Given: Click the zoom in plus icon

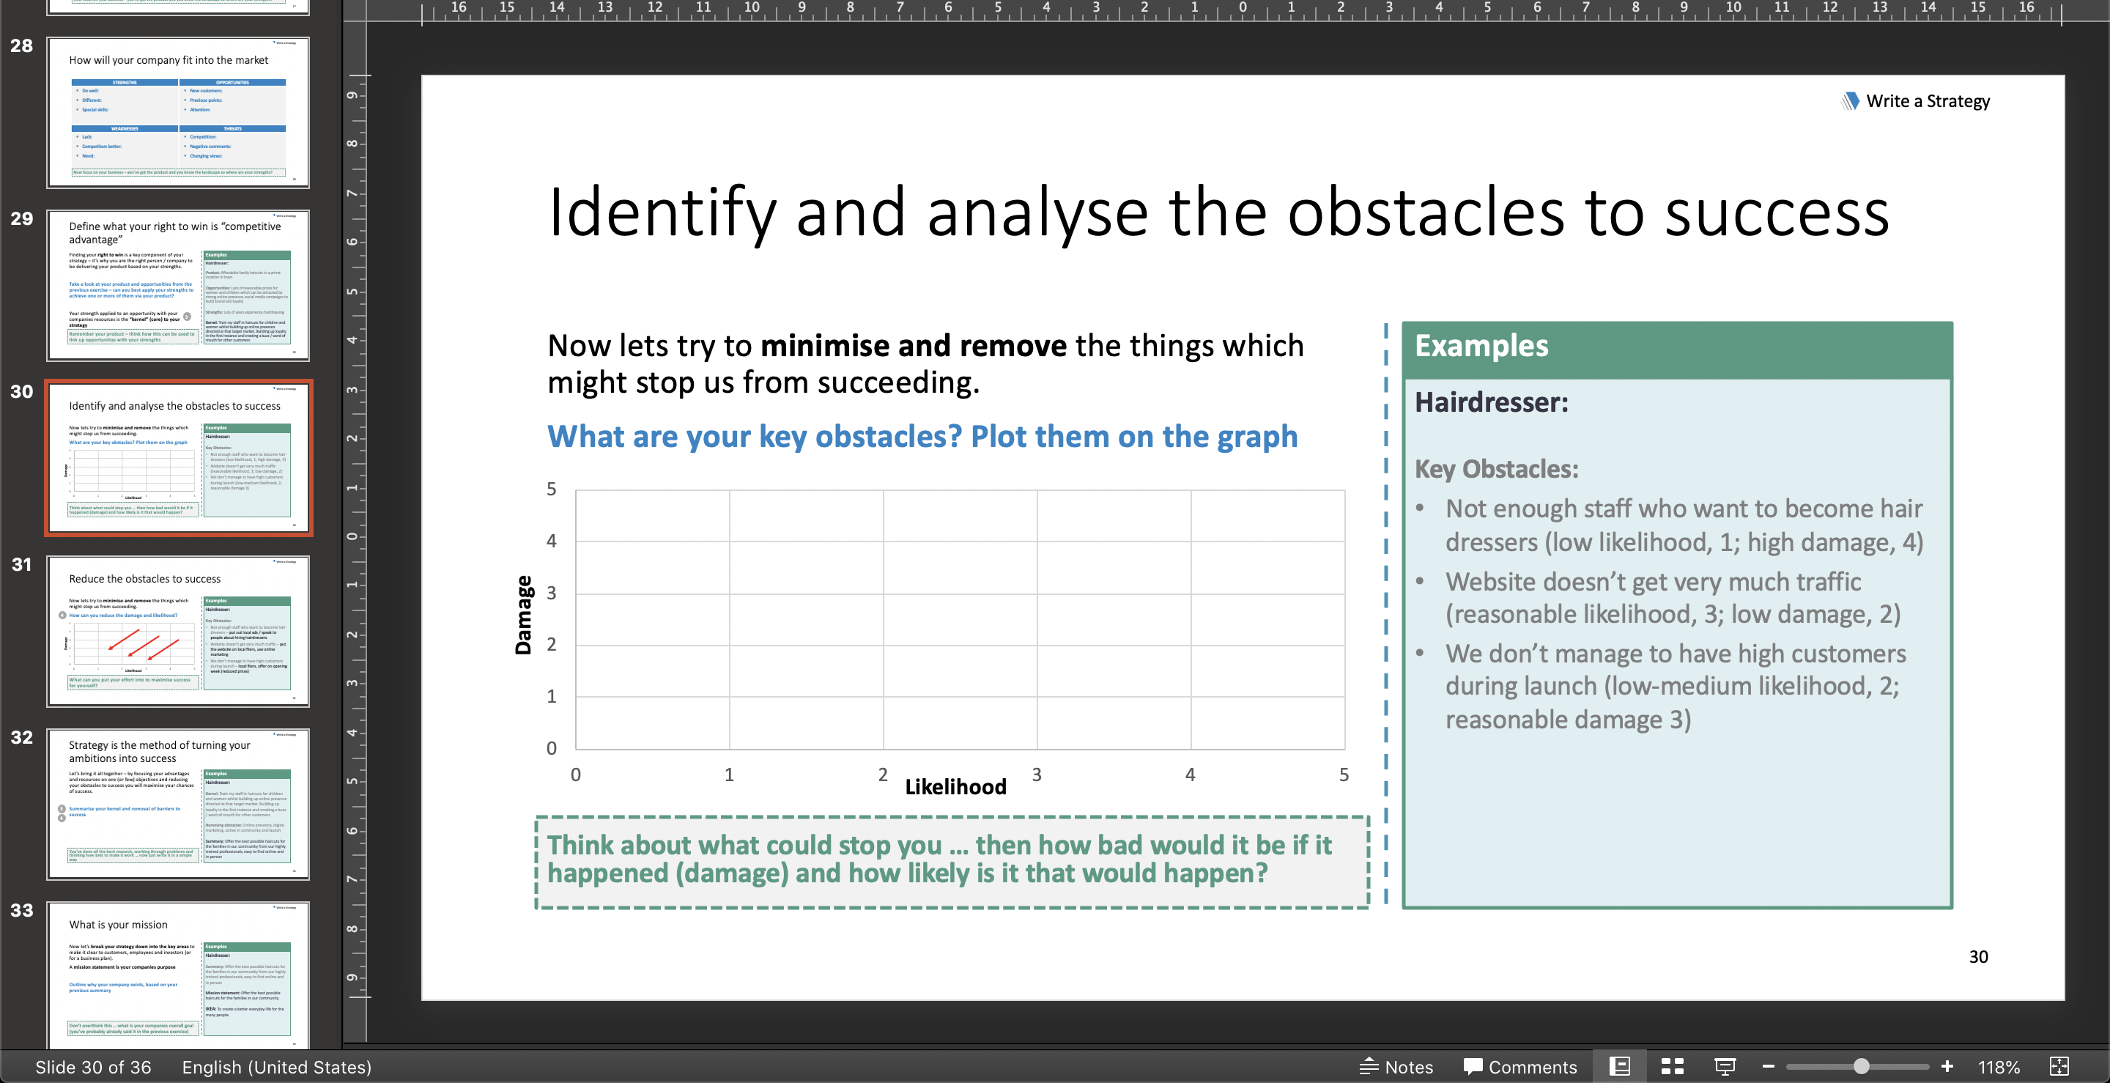Looking at the screenshot, I should [1947, 1066].
